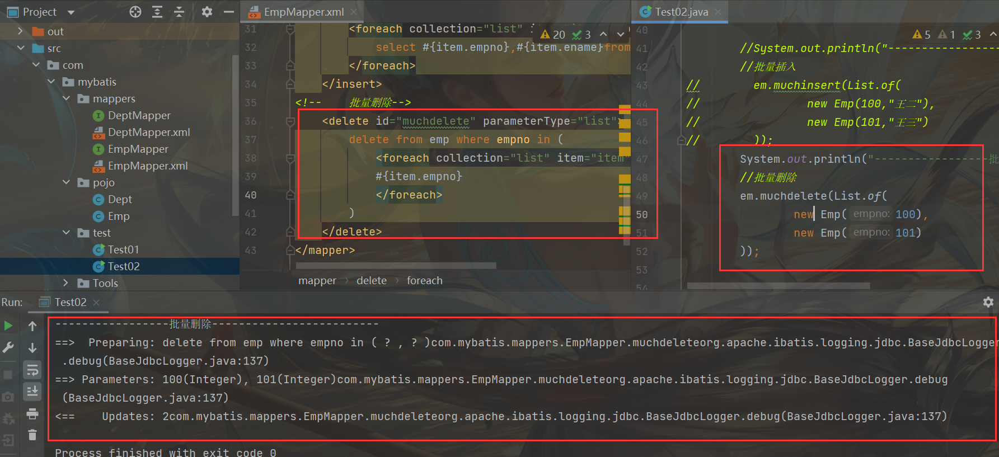Collapse the src folder
Screen dimensions: 999x457
tap(21, 48)
